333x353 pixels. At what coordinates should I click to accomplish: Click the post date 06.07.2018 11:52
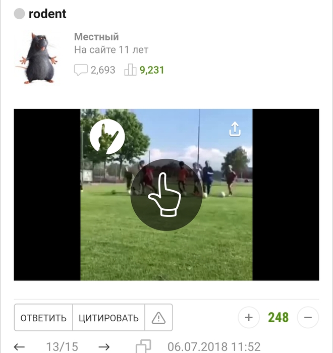[214, 347]
